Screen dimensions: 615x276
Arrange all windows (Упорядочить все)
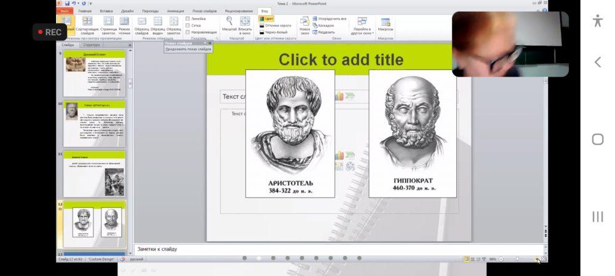[330, 19]
